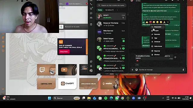Screen dimensions: 193x108
Task: Open the Mike Barroso chat
Action: tap(111, 32)
